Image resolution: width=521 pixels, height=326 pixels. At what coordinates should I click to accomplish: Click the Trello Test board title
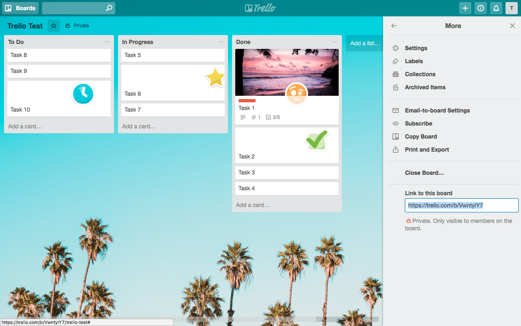point(25,26)
